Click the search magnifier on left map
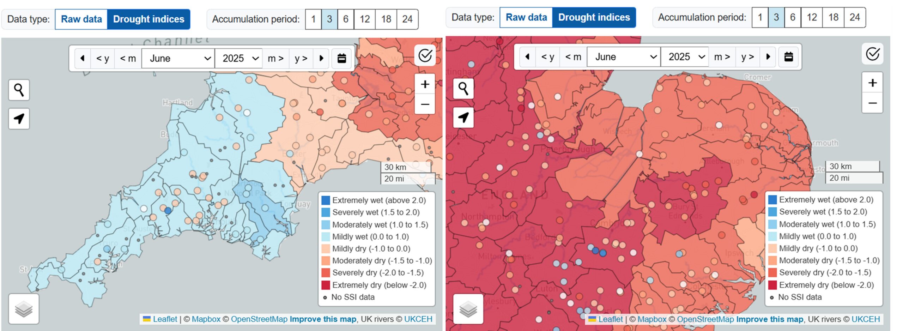903x331 pixels. click(x=19, y=90)
